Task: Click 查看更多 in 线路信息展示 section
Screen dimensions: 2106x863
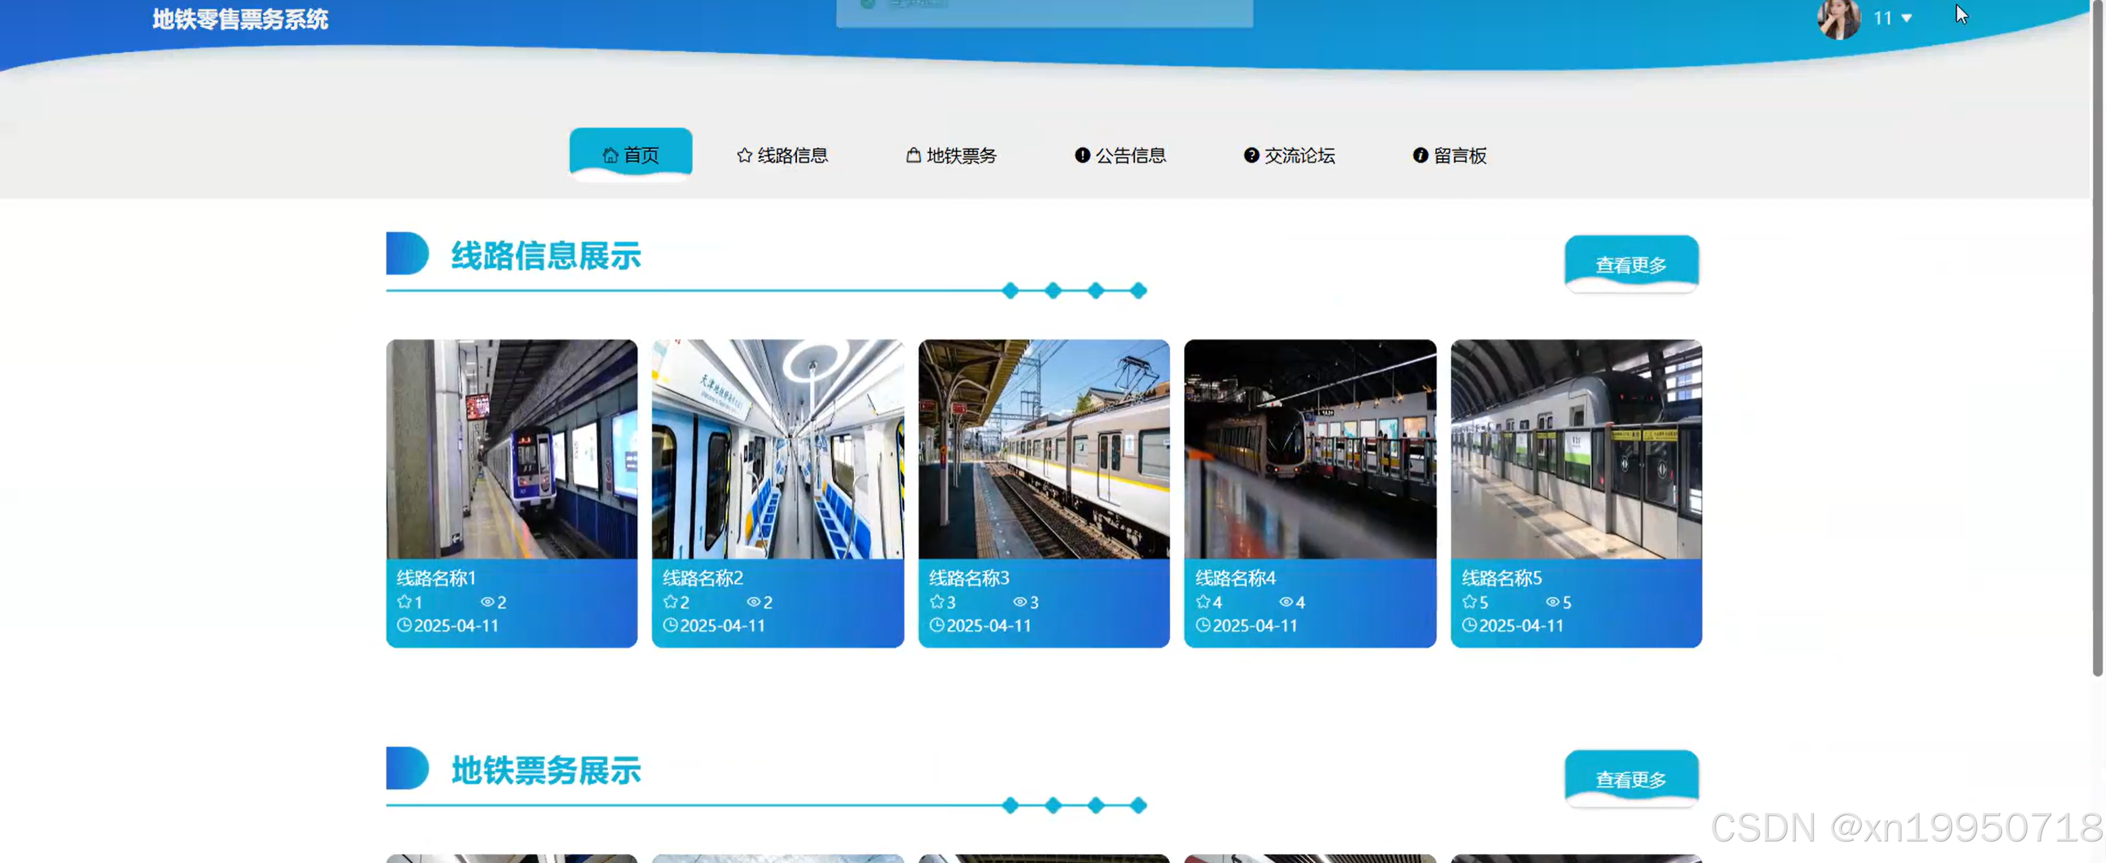Action: click(1631, 264)
